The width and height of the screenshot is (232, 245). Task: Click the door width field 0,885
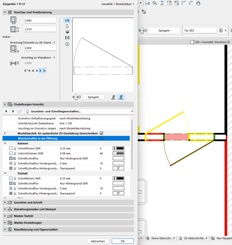pyautogui.click(x=40, y=21)
